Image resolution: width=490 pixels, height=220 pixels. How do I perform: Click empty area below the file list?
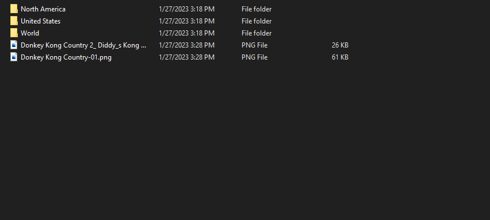tap(245, 140)
